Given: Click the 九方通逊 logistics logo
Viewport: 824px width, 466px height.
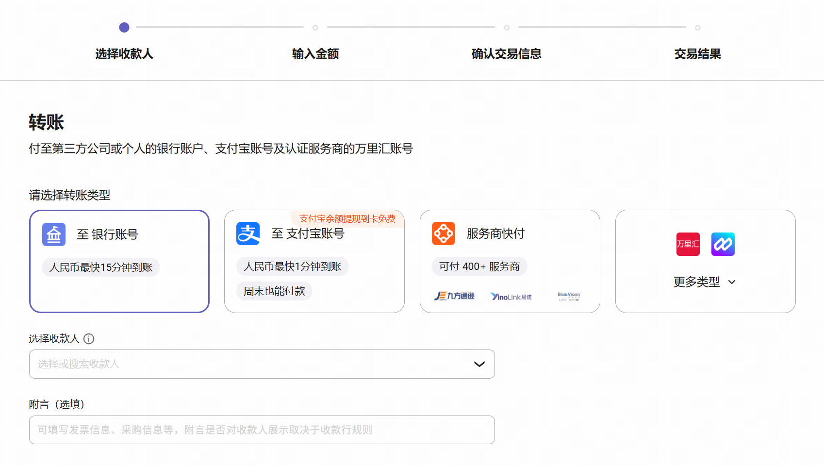Looking at the screenshot, I should (454, 296).
